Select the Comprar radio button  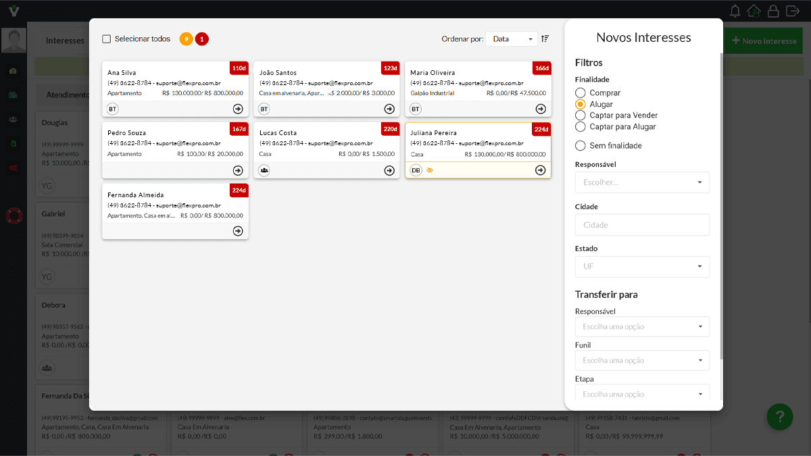(x=580, y=93)
